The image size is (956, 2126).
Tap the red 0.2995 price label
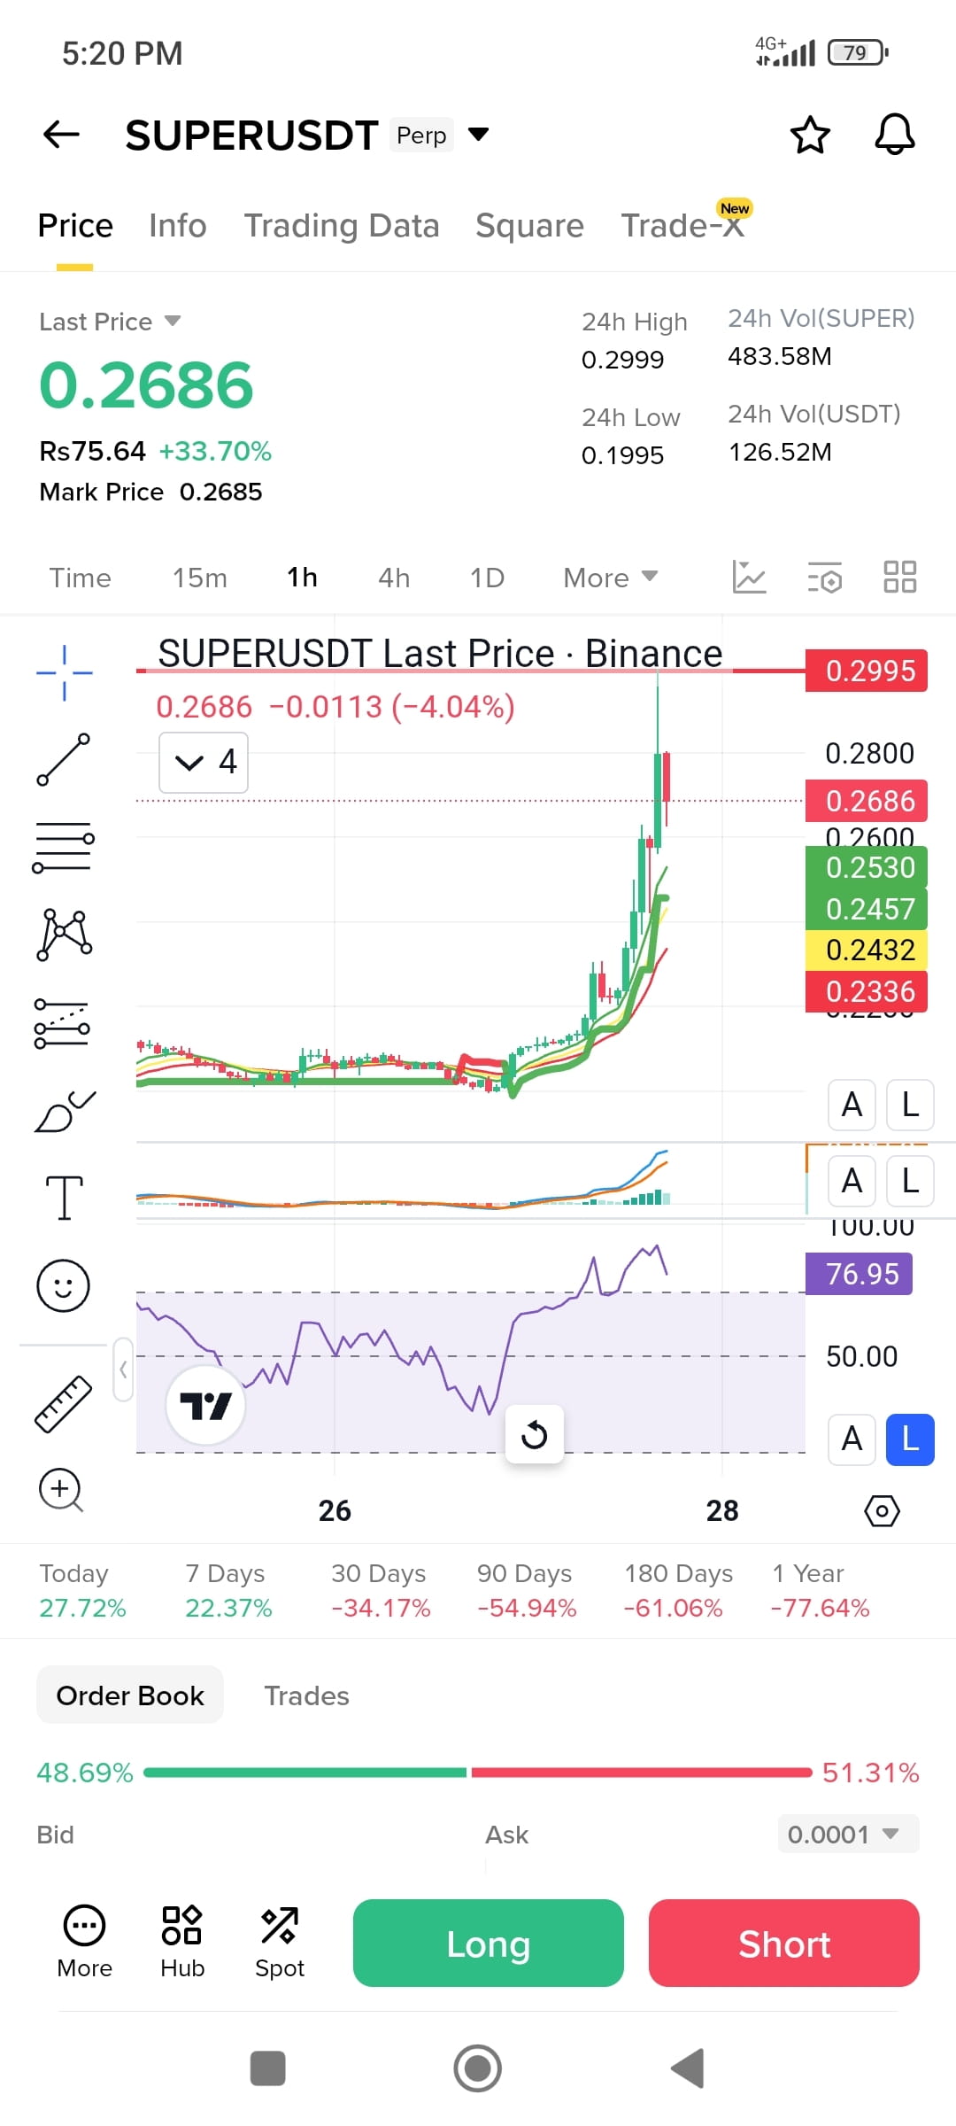(867, 671)
